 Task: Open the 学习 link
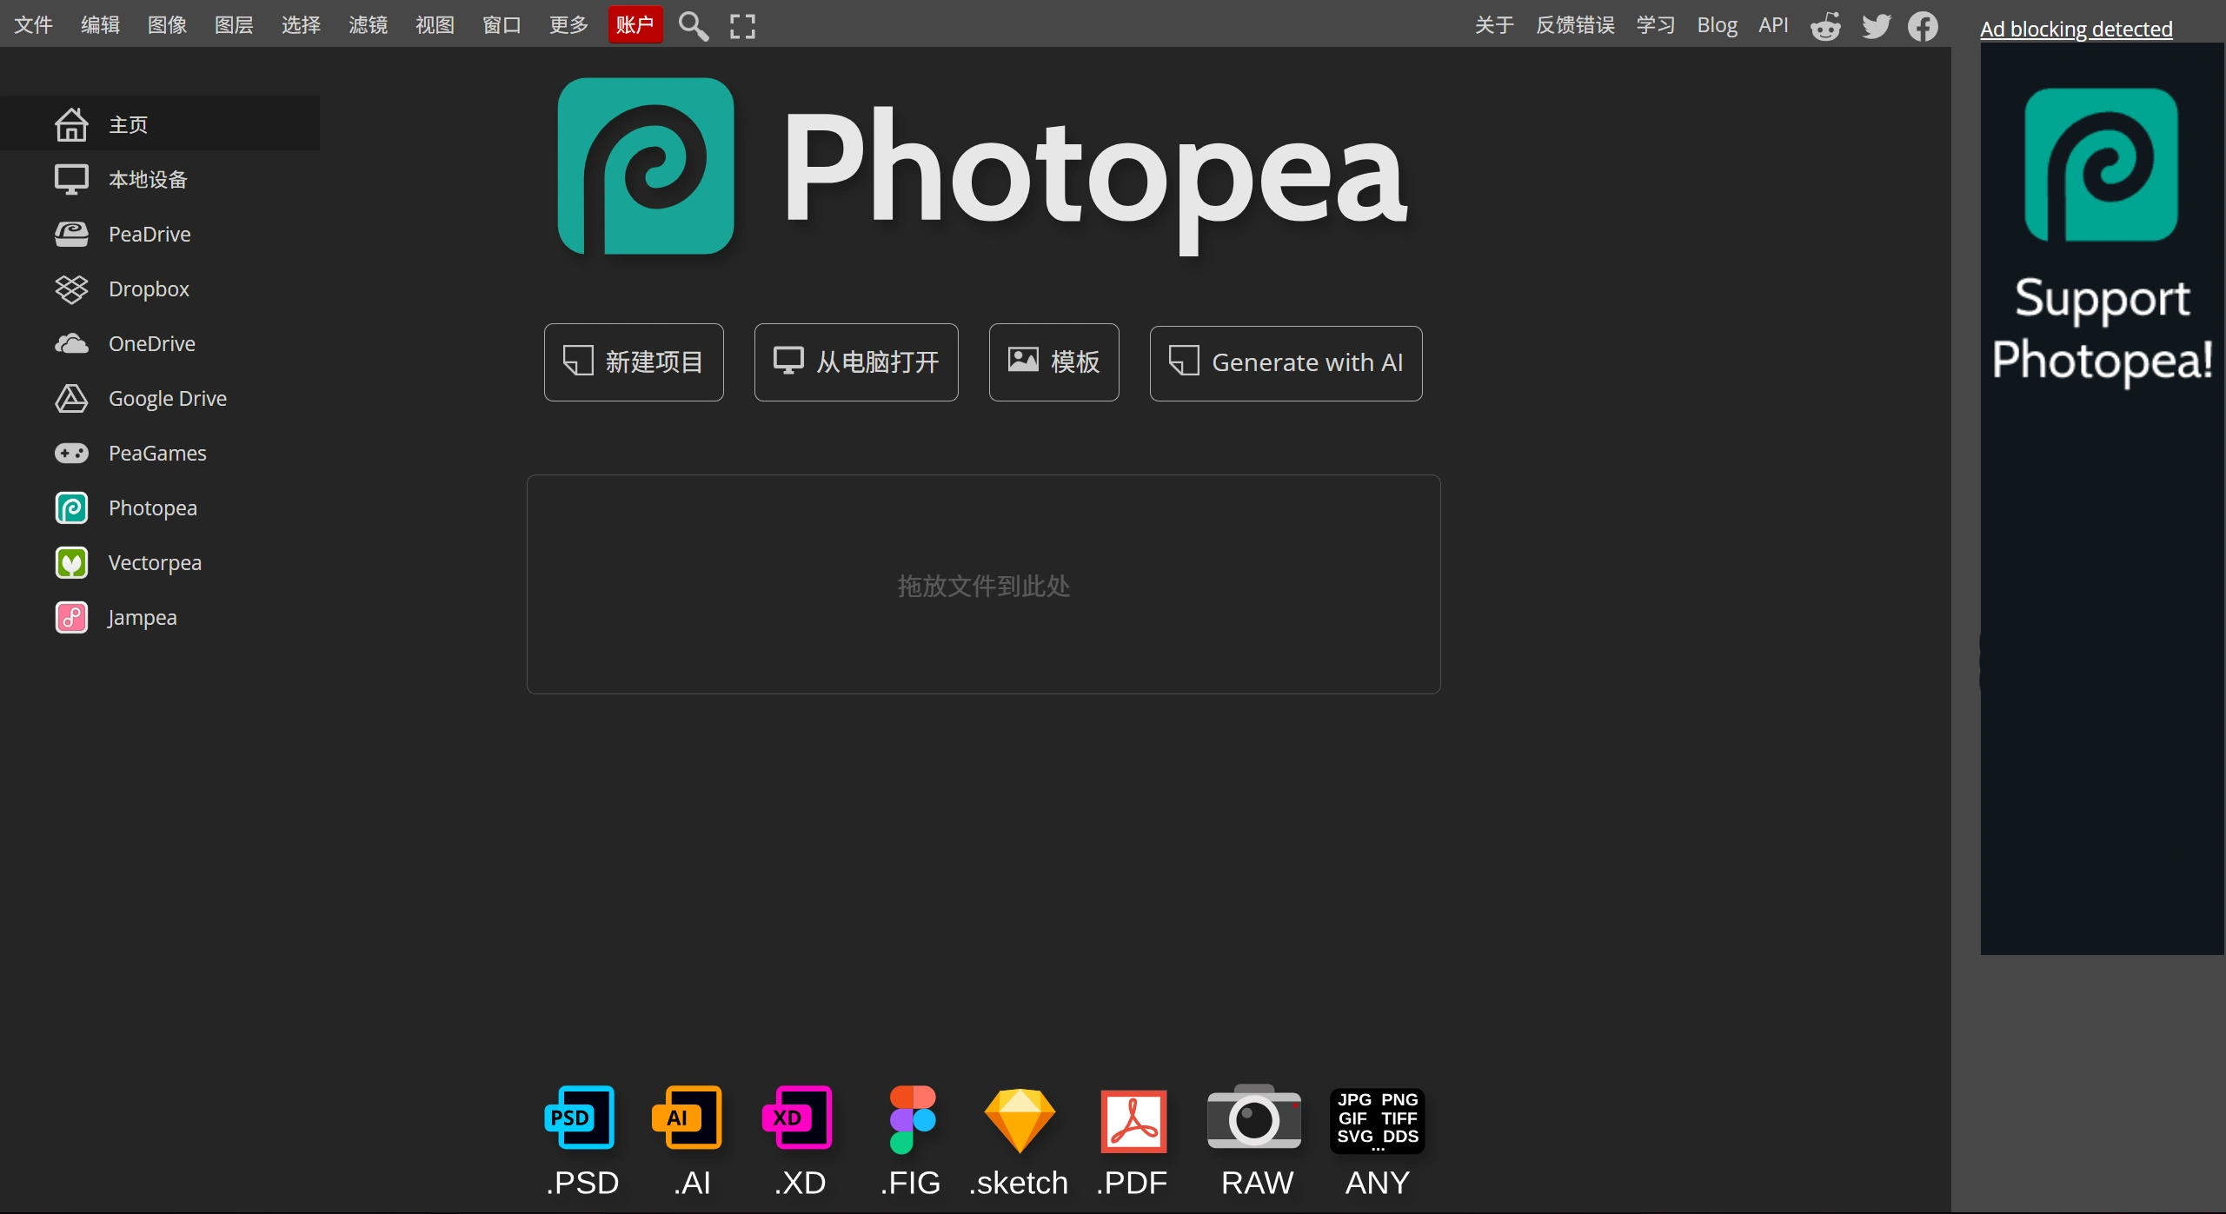coord(1656,25)
